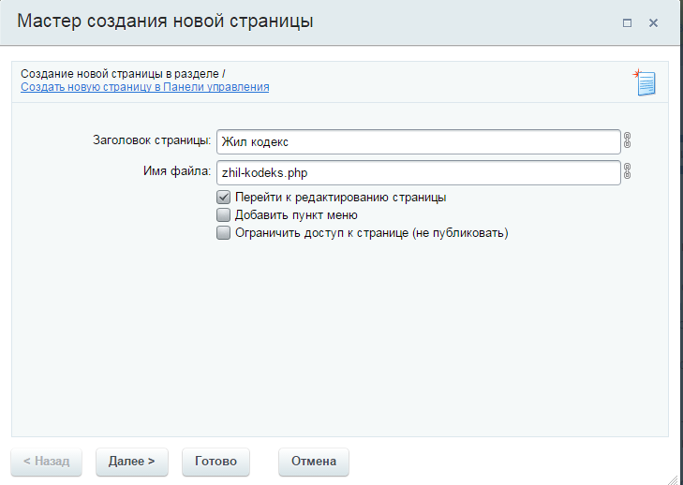Click the 'Имя файла:' label text
The height and width of the screenshot is (485, 683).
pos(177,171)
